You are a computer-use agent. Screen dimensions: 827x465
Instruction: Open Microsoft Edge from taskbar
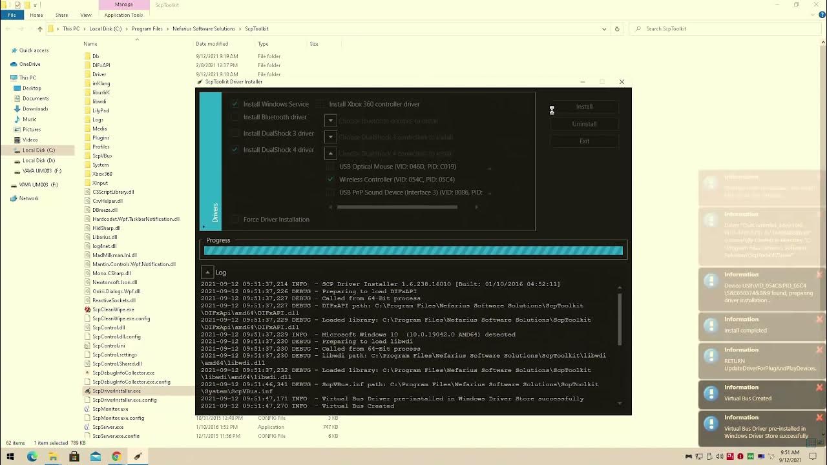(32, 457)
